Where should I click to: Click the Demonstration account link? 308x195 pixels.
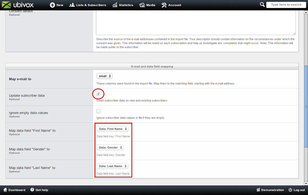(x=270, y=190)
